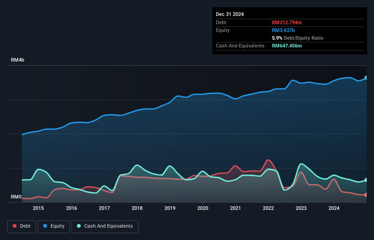Click the teal Cash endpoint marker at Dec 2024
Image resolution: width=374 pixels, height=240 pixels.
(x=366, y=180)
